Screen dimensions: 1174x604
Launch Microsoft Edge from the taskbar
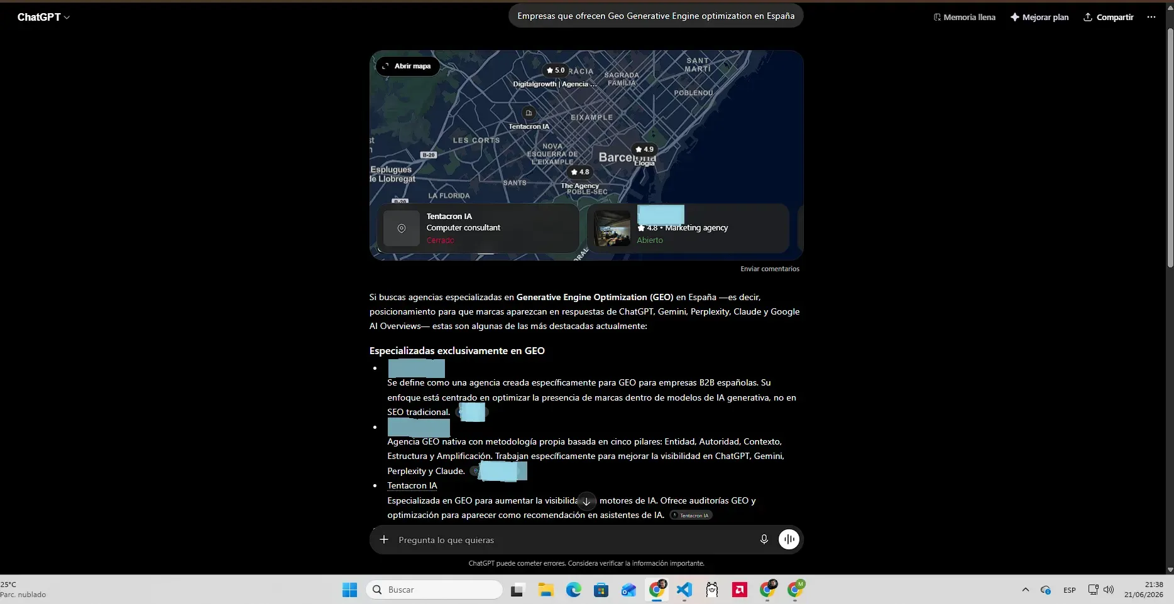coord(573,590)
